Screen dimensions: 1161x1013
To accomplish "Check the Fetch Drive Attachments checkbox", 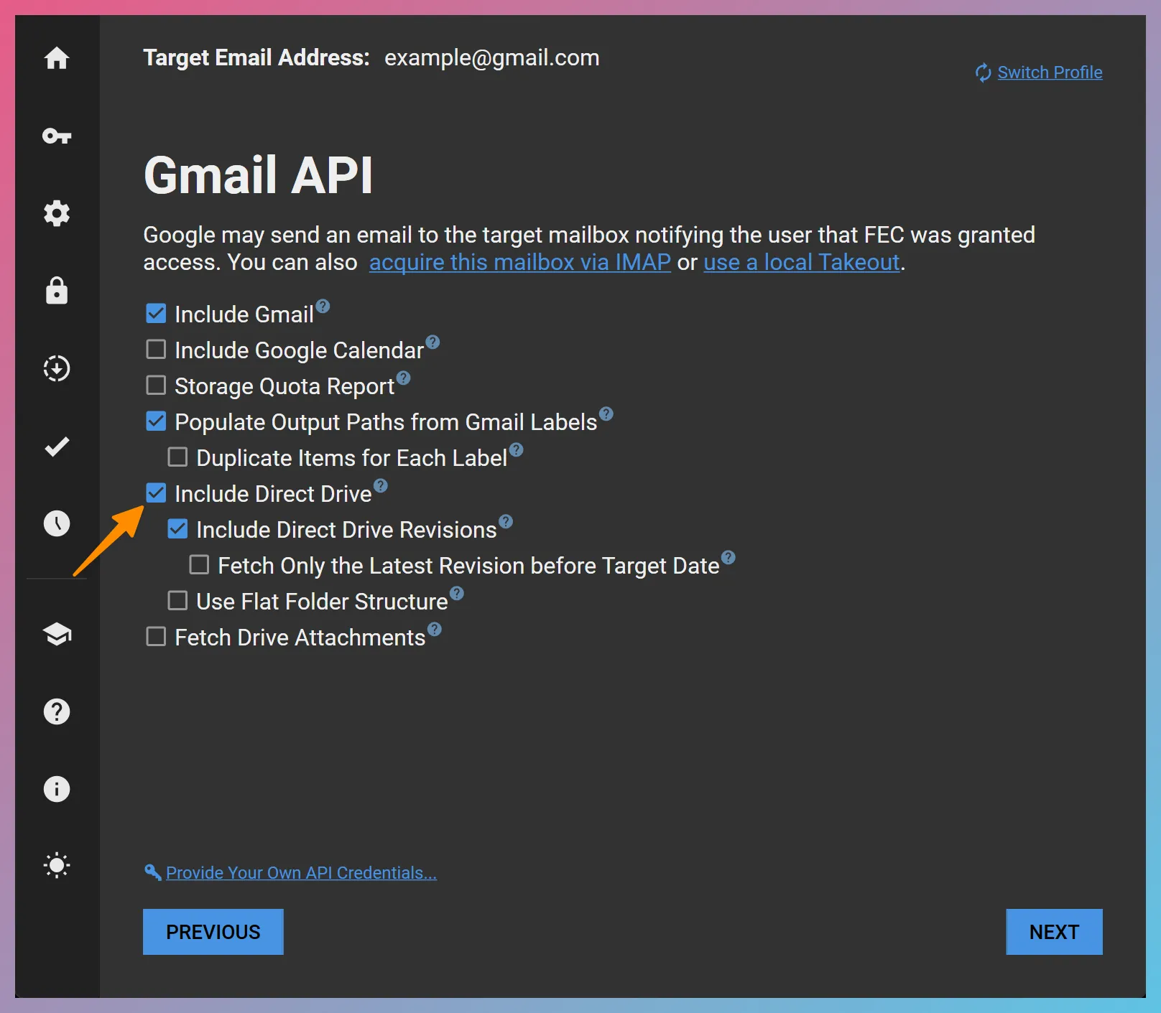I will tap(156, 637).
